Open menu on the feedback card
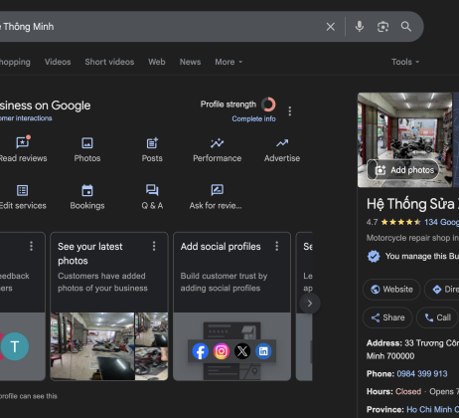Screen dimensions: 459x418 point(31,246)
